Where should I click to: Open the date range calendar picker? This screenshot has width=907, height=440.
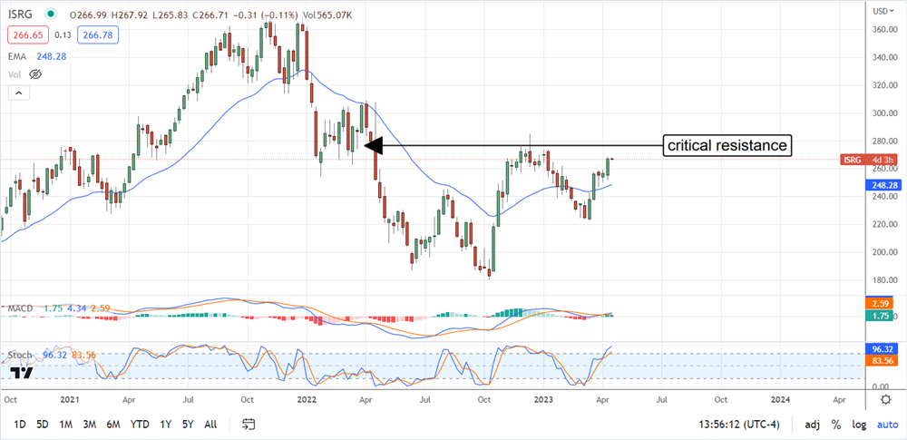(x=249, y=425)
